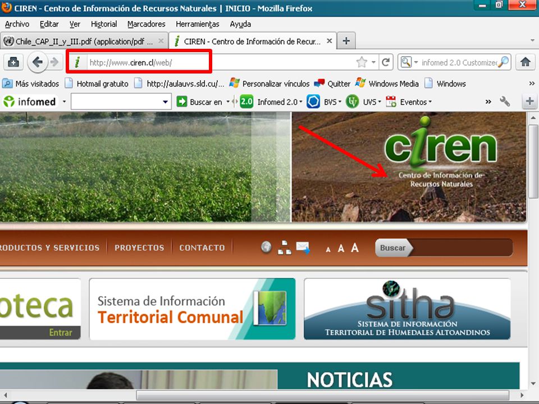Open the Archivo menu
The height and width of the screenshot is (404, 539).
pos(17,24)
